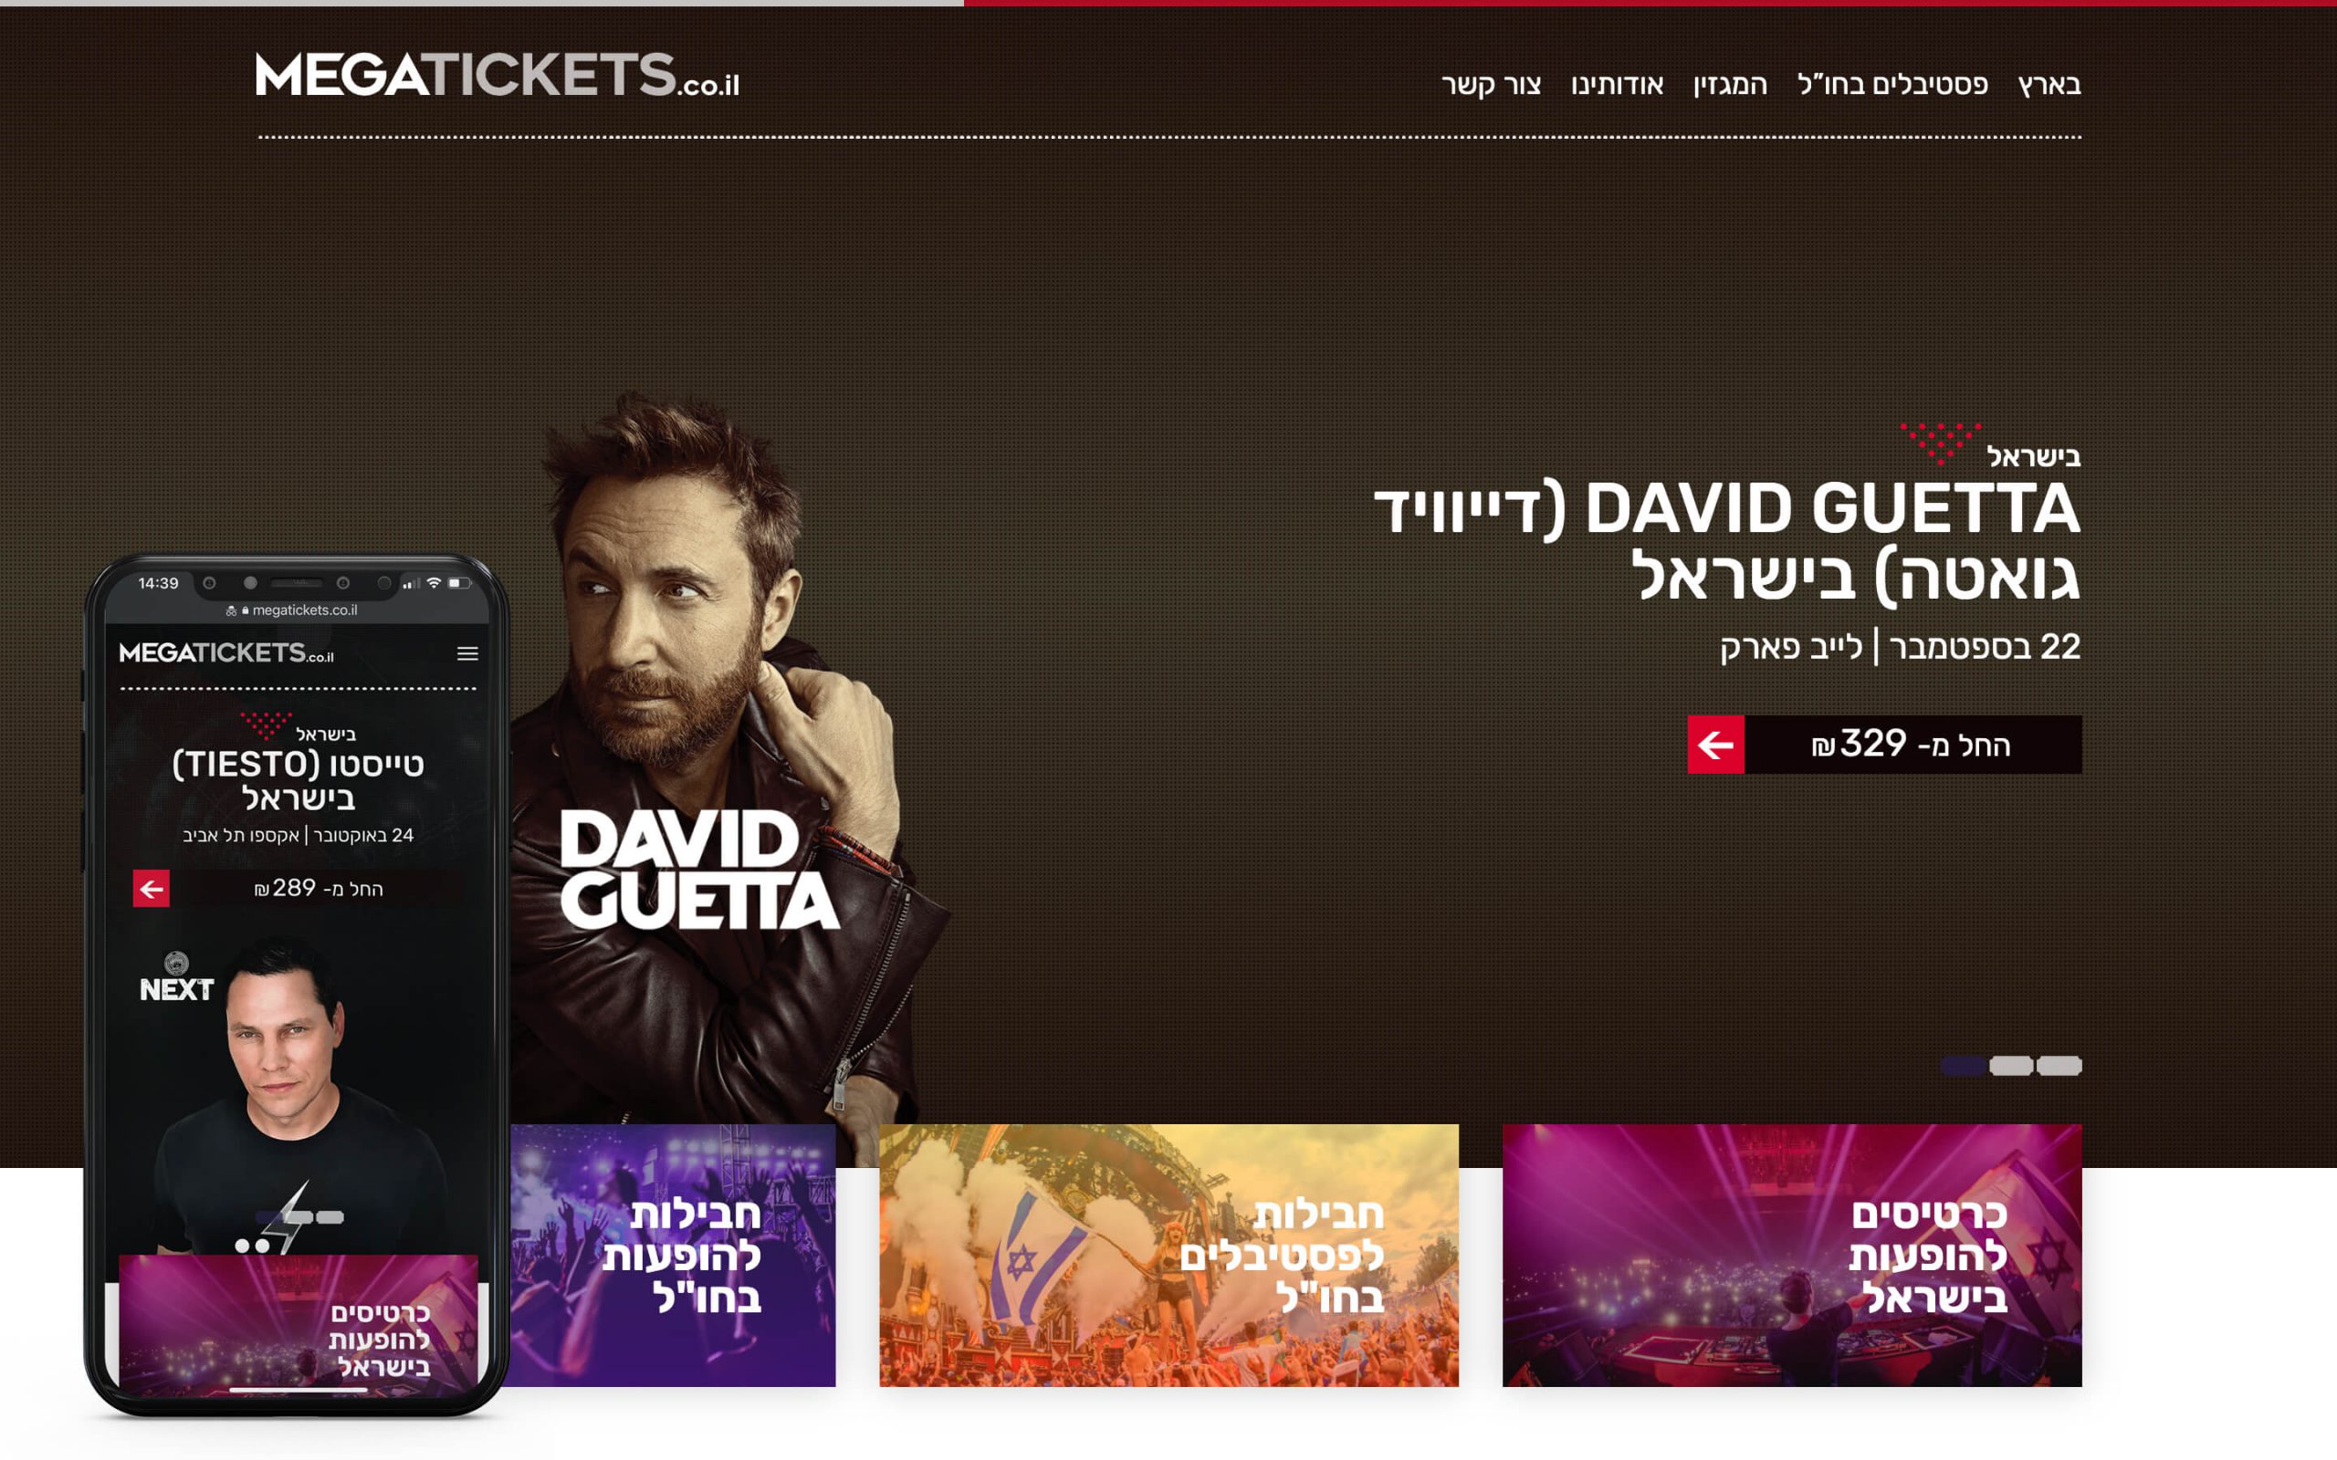2337x1460 pixels.
Task: Click the החל מ- 329 price button
Action: 1884,745
